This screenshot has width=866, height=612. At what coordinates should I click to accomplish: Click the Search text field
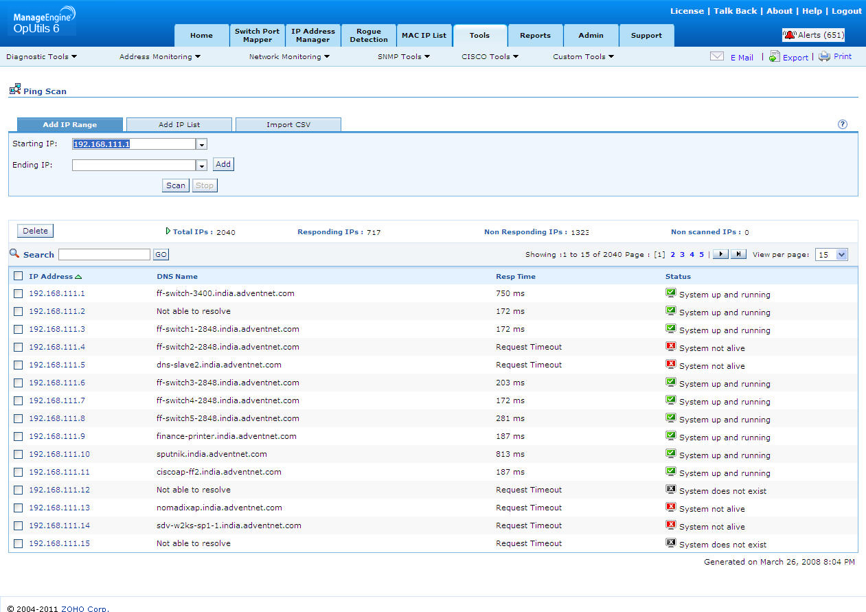pos(104,255)
